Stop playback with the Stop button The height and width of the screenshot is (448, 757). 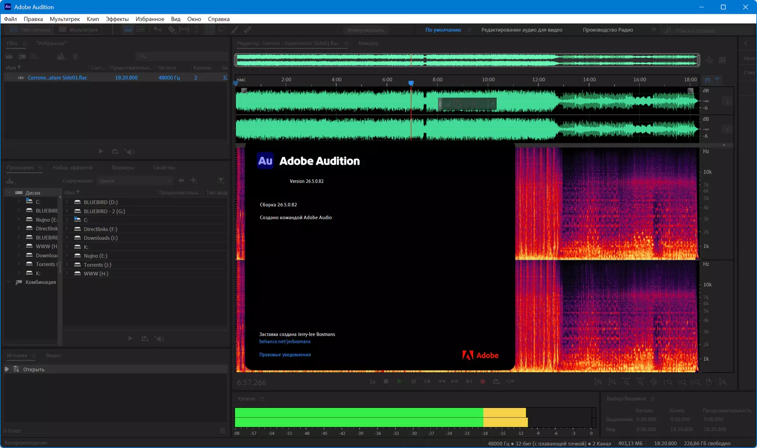coord(386,381)
